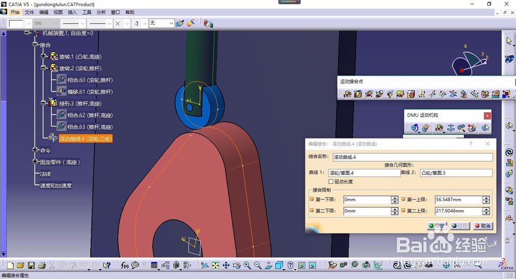516x279 pixels.
Task: Open the 分析 menu
Action: (101, 12)
